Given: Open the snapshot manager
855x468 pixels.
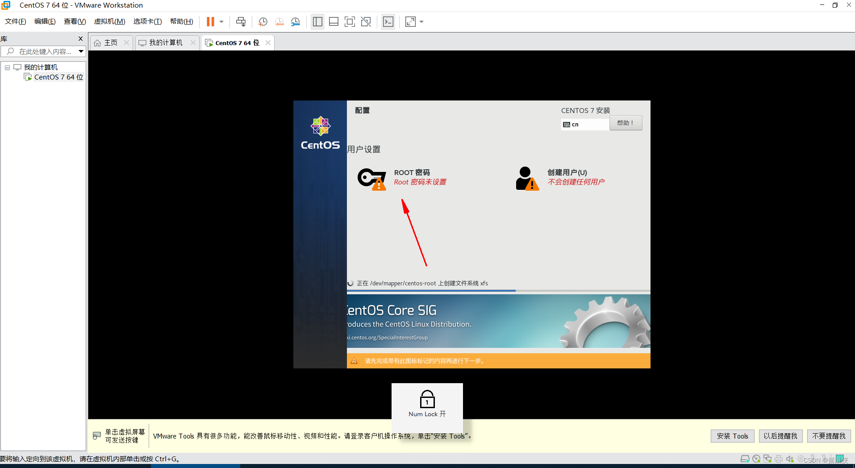Looking at the screenshot, I should click(x=296, y=21).
